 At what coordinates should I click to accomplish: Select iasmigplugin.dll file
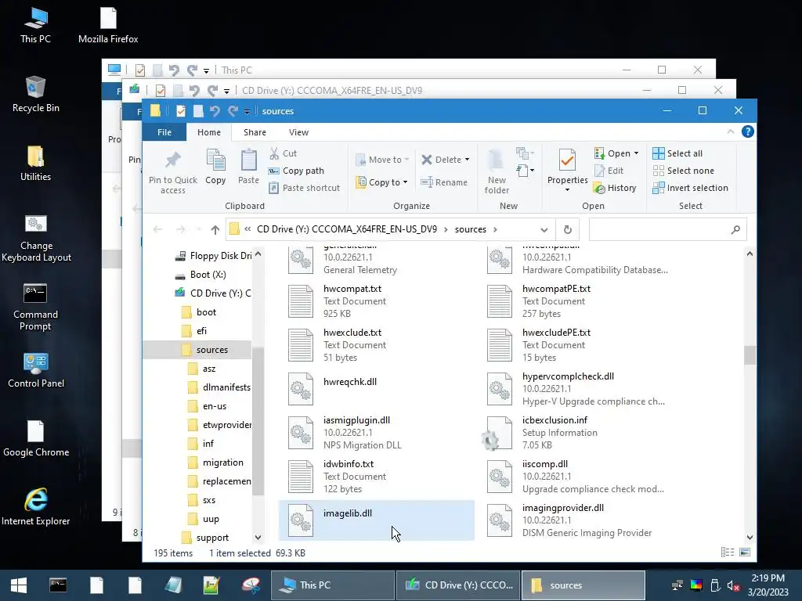click(x=376, y=433)
